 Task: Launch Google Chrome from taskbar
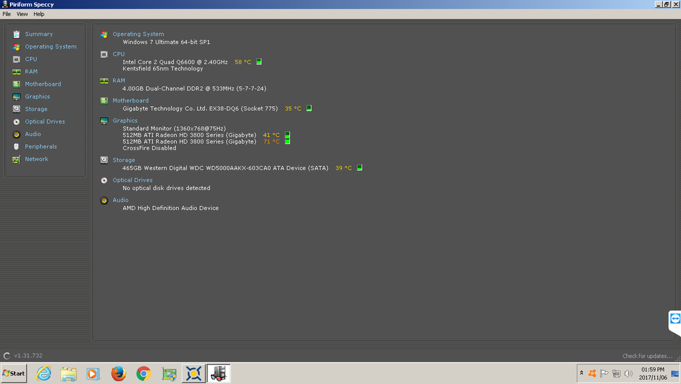click(144, 373)
